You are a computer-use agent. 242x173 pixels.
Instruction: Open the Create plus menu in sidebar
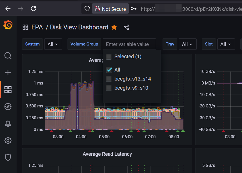point(8,73)
